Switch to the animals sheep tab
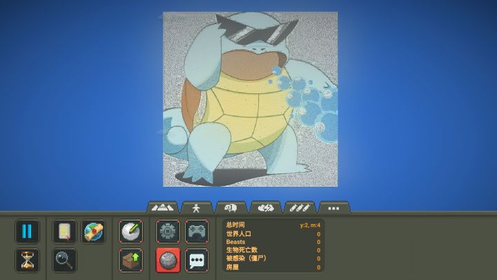Screen dimensions: 497x280 pos(231,207)
